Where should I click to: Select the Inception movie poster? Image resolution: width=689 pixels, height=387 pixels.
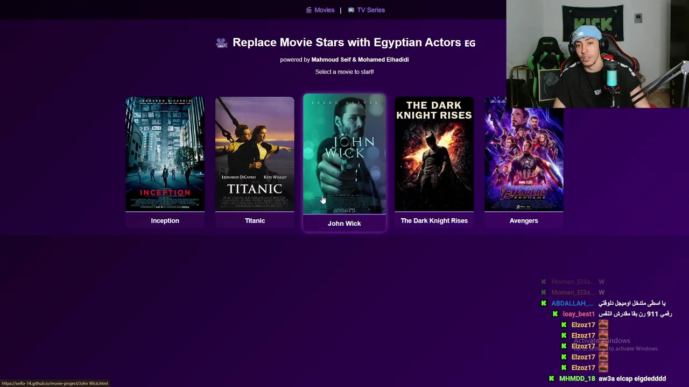(x=165, y=154)
